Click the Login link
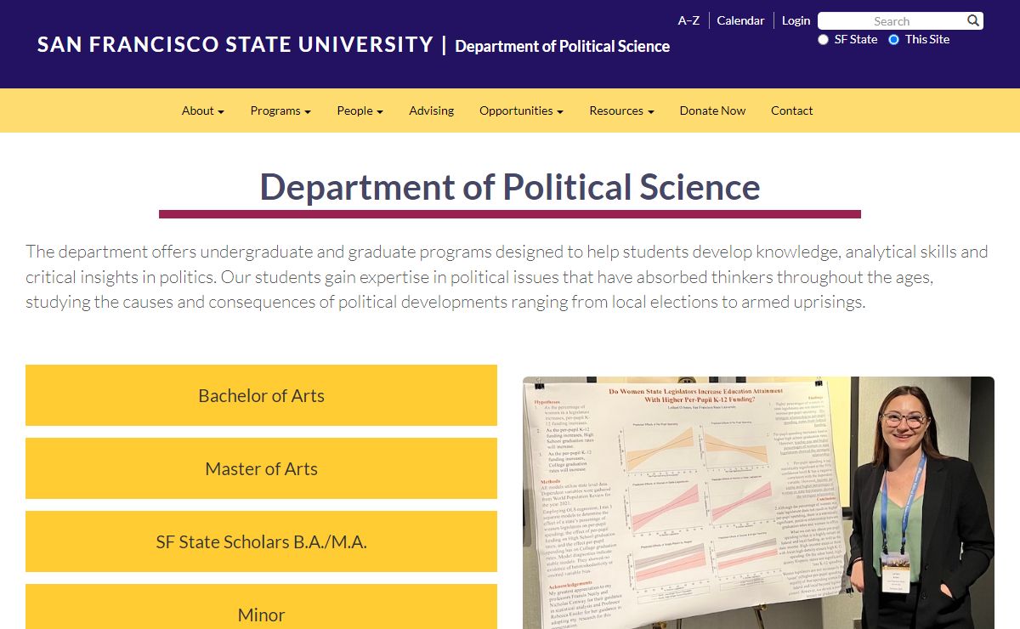This screenshot has width=1020, height=629. [x=796, y=20]
